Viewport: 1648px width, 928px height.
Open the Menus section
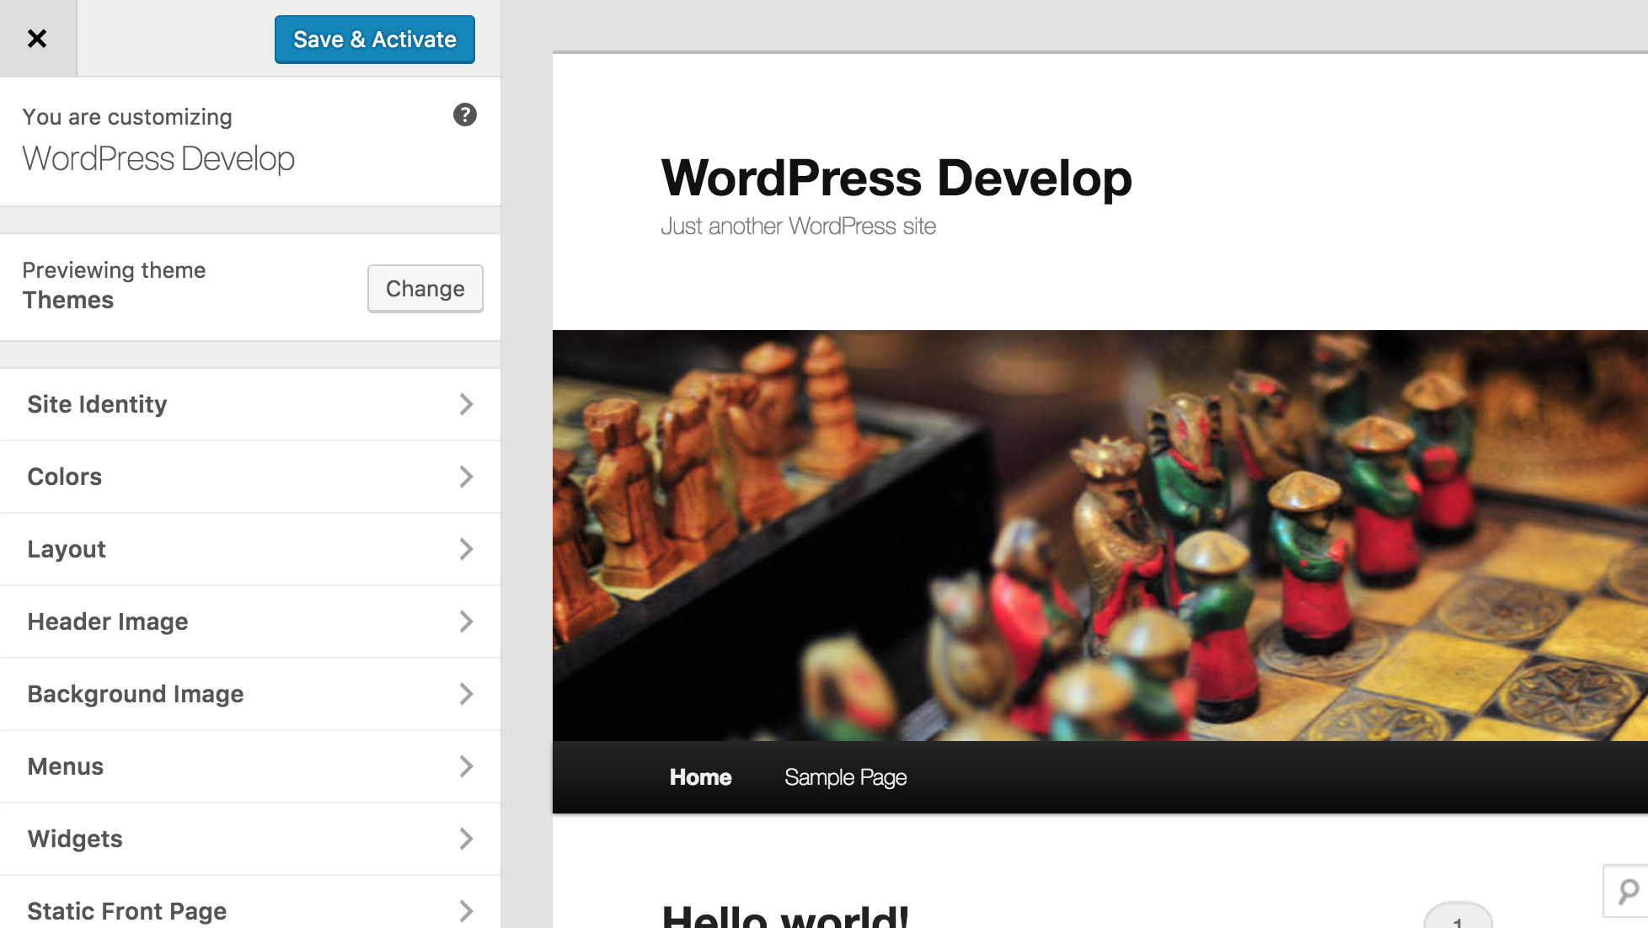[x=250, y=766]
